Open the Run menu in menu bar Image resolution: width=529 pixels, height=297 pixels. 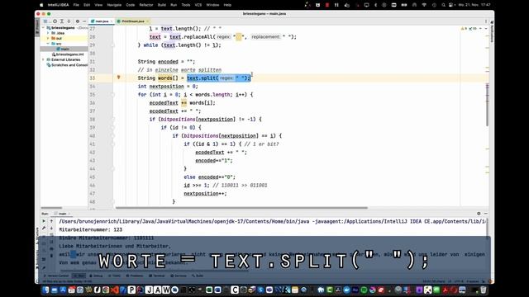pos(174,5)
